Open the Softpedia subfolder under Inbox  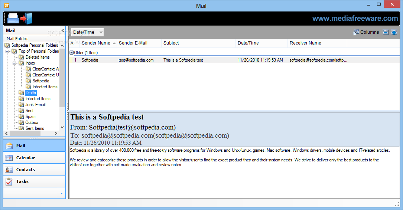(41, 81)
